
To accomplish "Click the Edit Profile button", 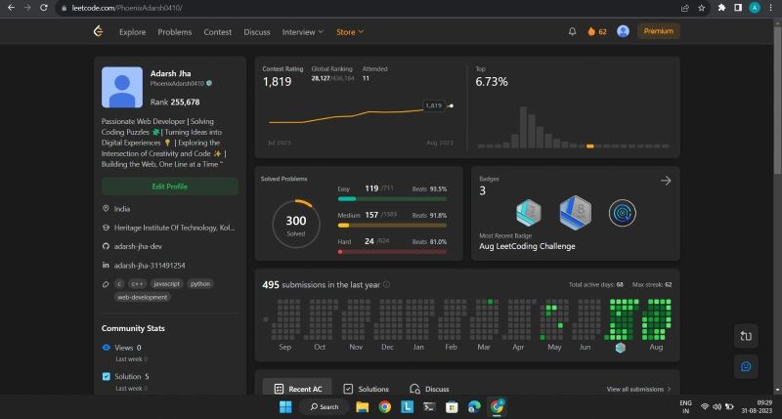I will pyautogui.click(x=169, y=187).
